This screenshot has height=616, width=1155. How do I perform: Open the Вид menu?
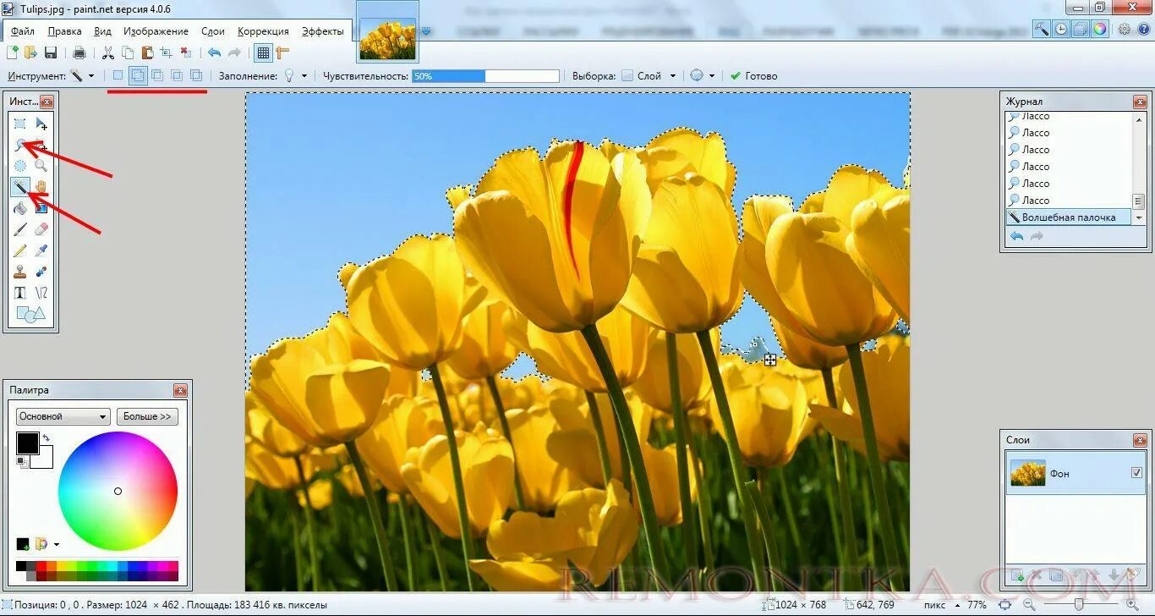click(x=102, y=31)
